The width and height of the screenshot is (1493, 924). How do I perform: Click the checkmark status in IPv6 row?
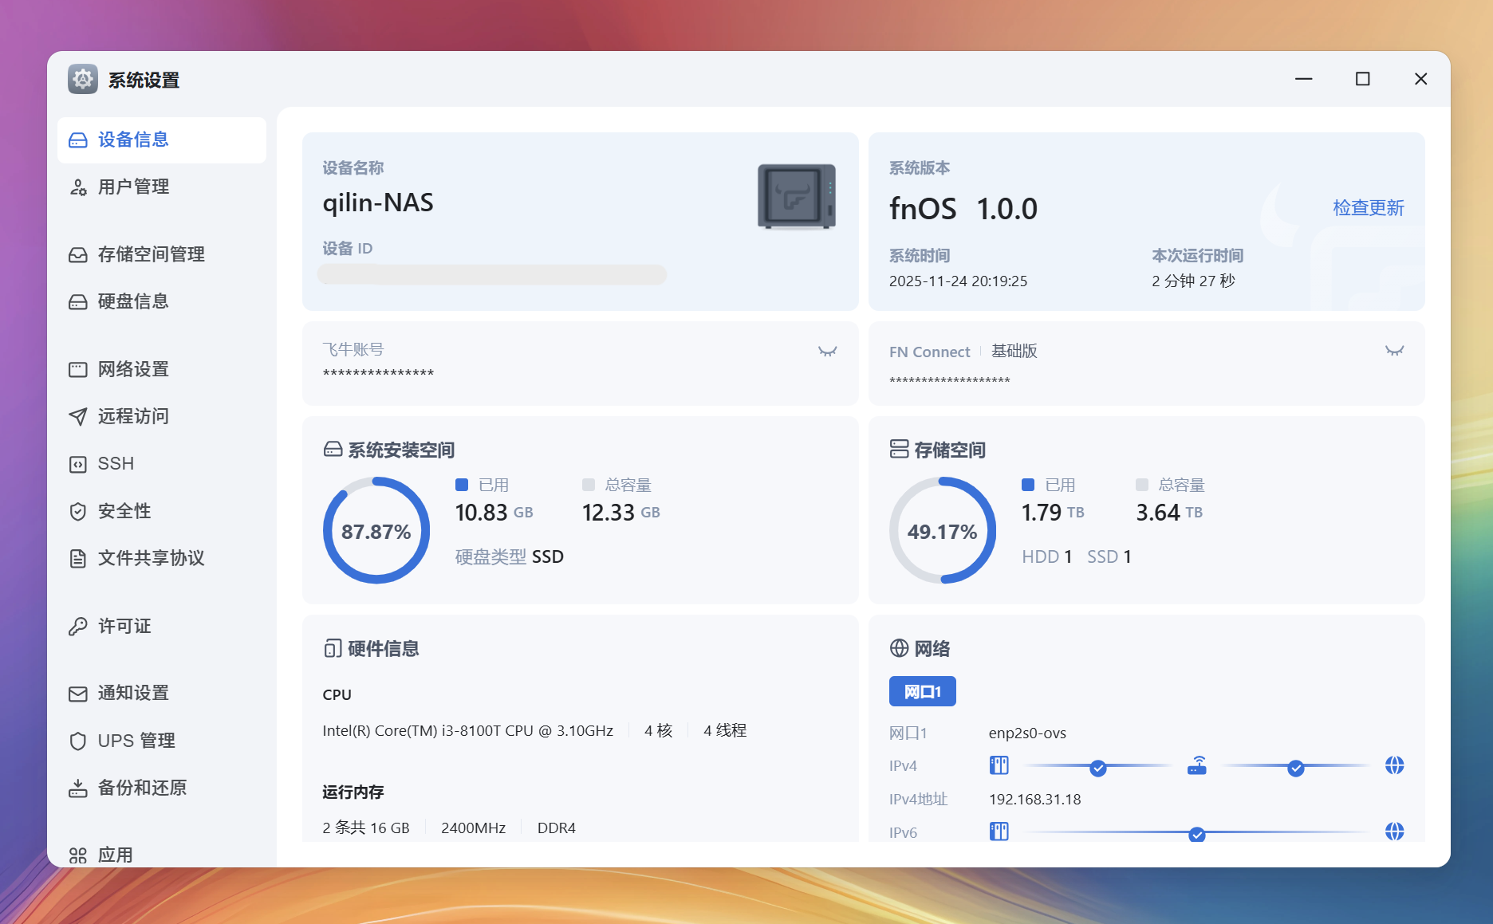[1197, 835]
